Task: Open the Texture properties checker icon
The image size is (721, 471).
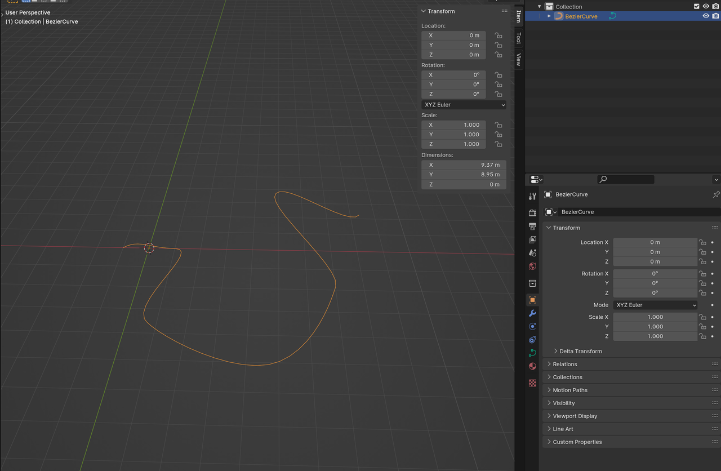Action: click(532, 383)
